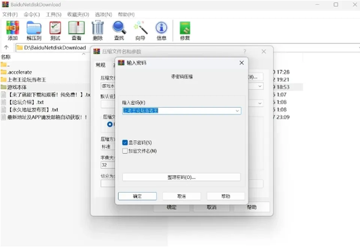Open the 查看 (View) book icon
The height and width of the screenshot is (247, 360).
76,30
